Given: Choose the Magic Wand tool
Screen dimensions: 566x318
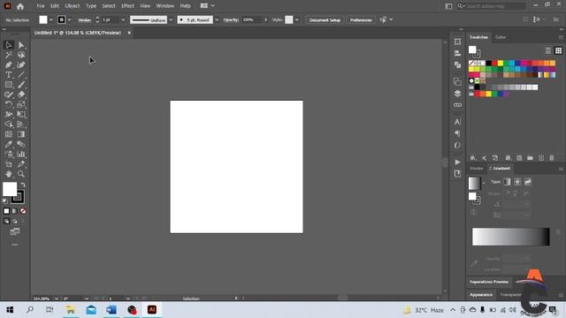Looking at the screenshot, I should tap(9, 55).
